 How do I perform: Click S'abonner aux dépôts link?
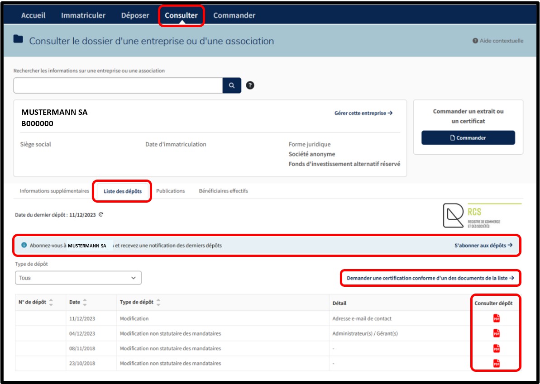click(483, 245)
